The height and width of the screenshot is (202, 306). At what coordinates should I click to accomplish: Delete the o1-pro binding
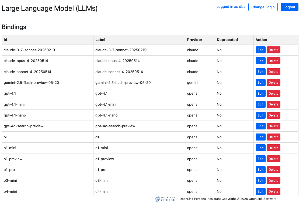[x=273, y=170]
